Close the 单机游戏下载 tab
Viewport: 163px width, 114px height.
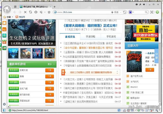click(x=51, y=7)
